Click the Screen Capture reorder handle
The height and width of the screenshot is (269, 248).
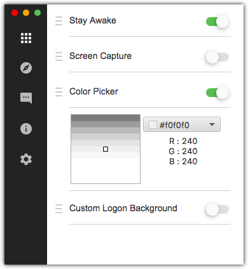click(59, 56)
